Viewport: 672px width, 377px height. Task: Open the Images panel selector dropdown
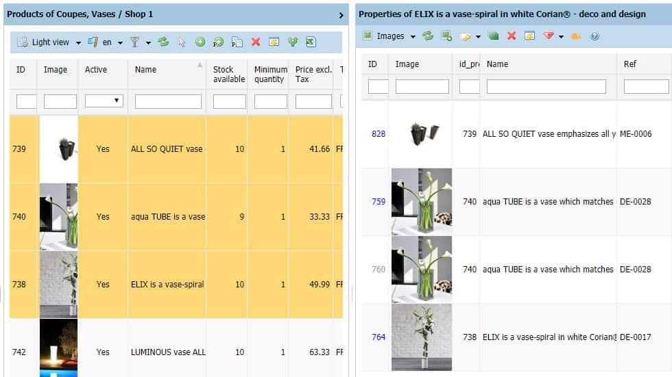pyautogui.click(x=413, y=36)
